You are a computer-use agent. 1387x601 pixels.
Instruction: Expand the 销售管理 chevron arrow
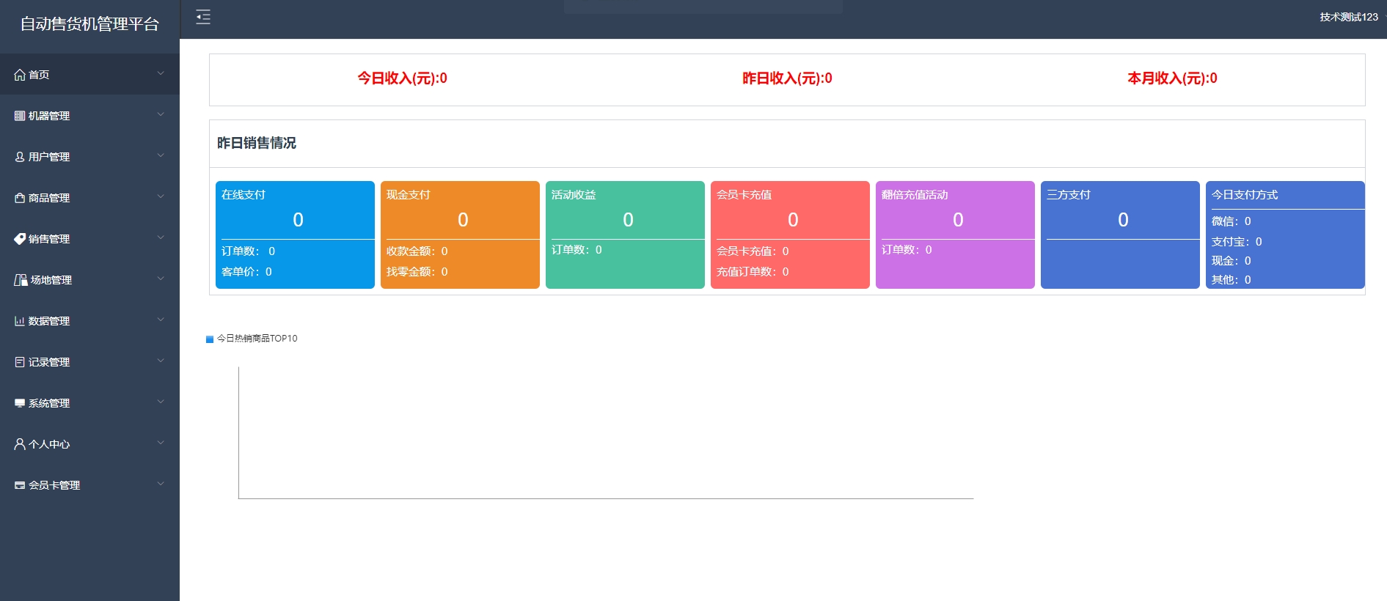[x=161, y=237]
